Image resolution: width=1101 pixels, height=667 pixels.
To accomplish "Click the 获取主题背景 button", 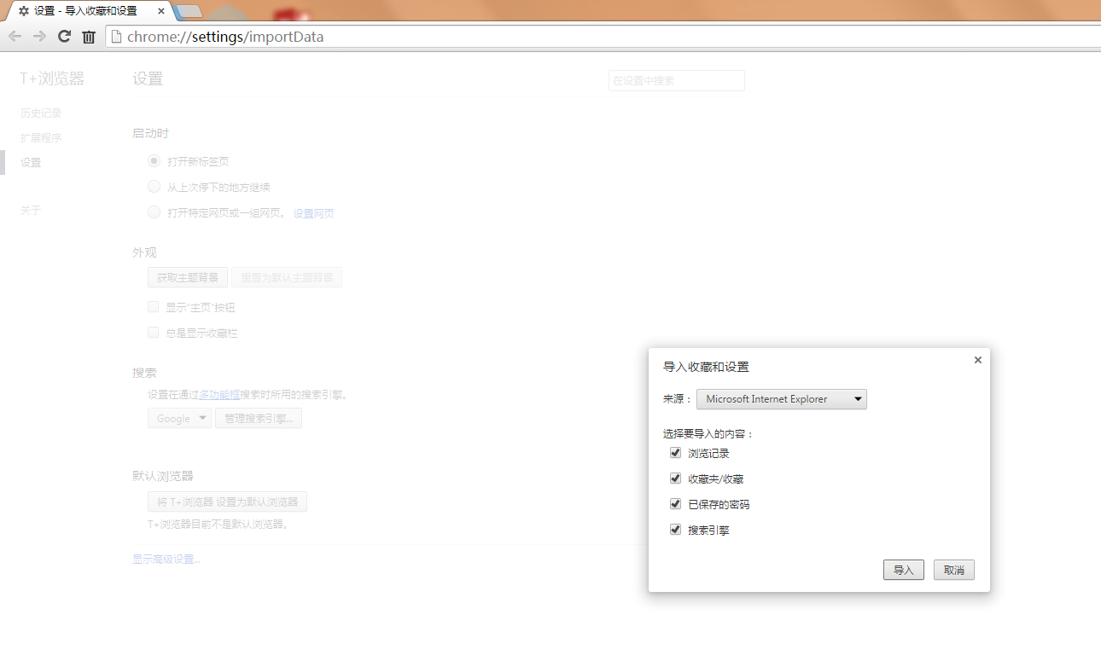I will click(x=188, y=278).
